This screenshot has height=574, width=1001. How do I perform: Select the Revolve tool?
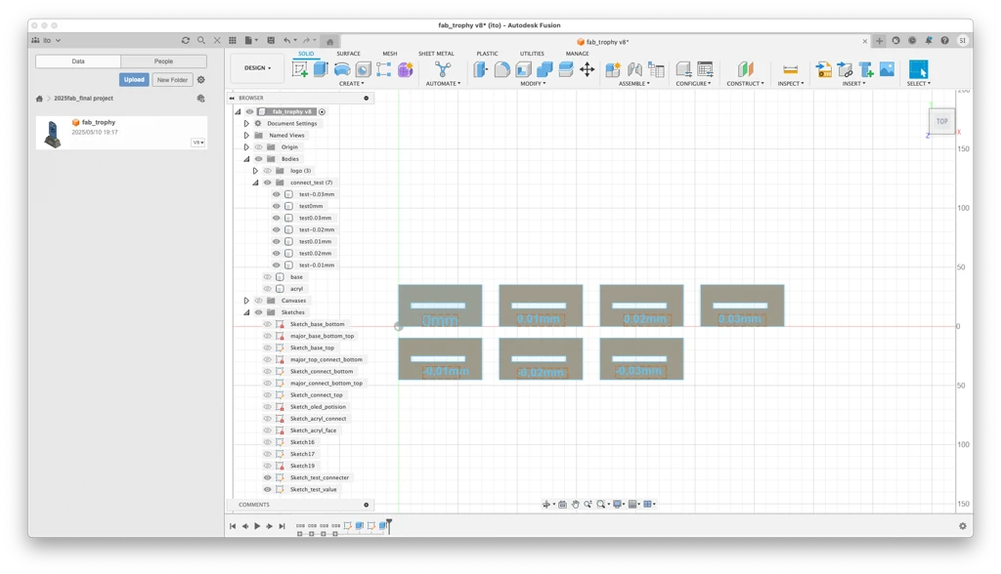342,69
